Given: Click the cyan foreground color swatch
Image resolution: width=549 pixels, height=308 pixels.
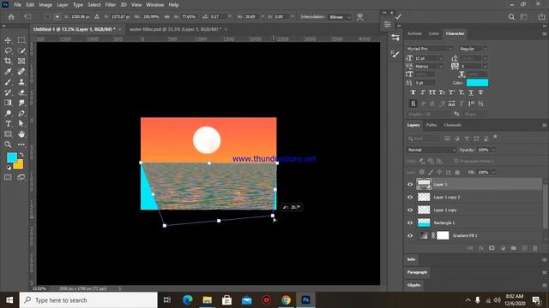Looking at the screenshot, I should tap(11, 157).
